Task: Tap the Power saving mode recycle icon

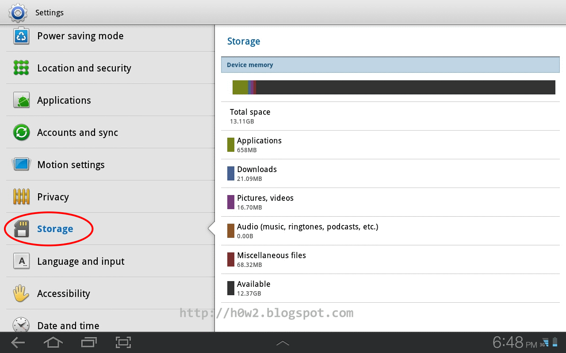Action: coord(21,36)
